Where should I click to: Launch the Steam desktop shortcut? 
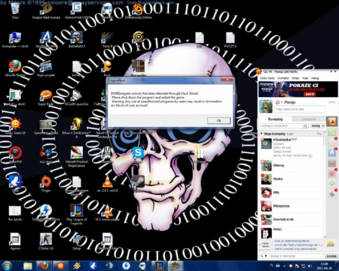click(138, 183)
